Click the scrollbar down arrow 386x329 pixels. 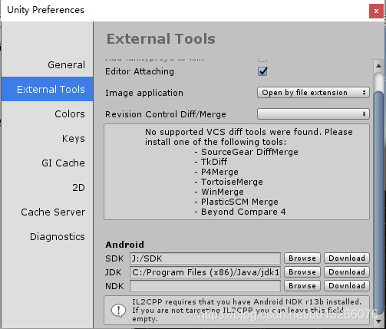378,321
